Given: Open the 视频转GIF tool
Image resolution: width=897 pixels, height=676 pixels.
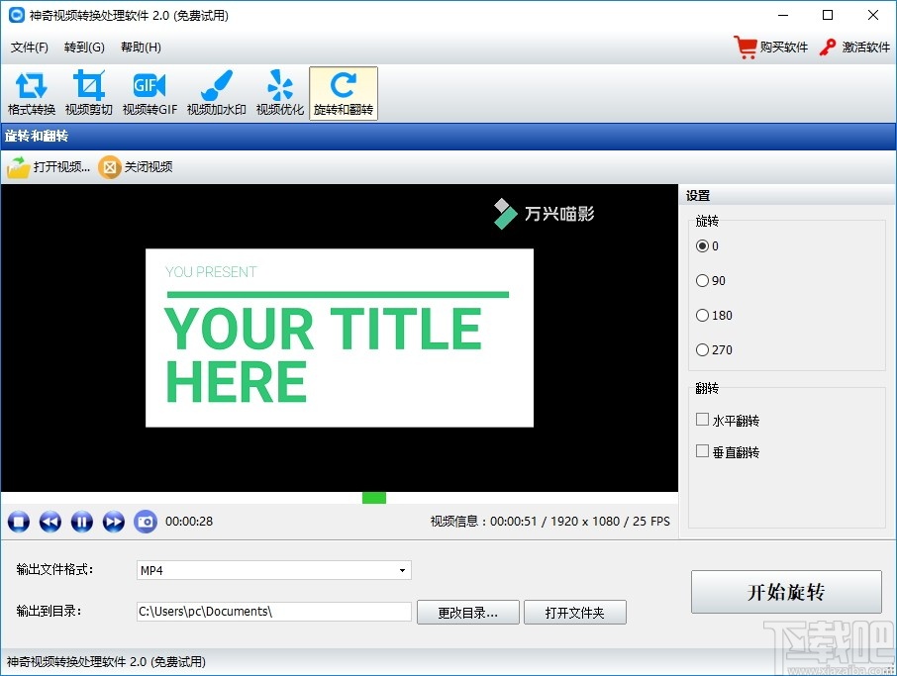Looking at the screenshot, I should (x=149, y=94).
